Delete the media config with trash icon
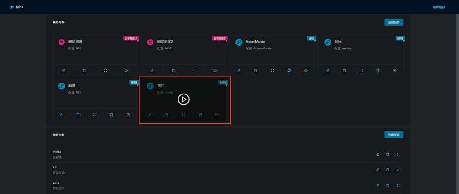 click(x=388, y=154)
